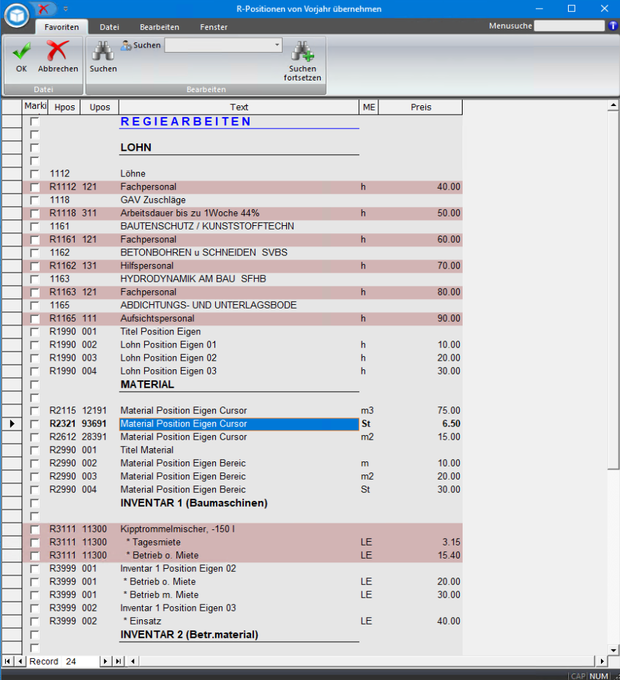Screen dimensions: 620x680
Task: Click the * Tagesmiete text cell
Action: point(239,543)
